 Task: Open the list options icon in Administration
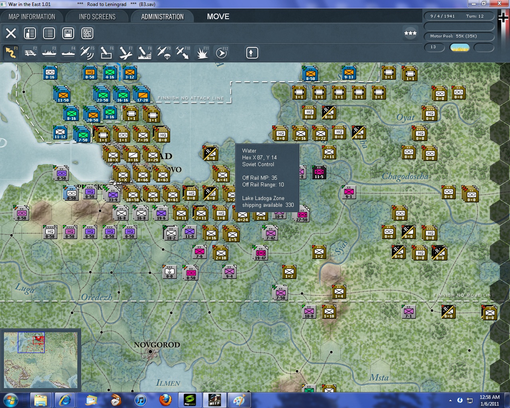[49, 33]
